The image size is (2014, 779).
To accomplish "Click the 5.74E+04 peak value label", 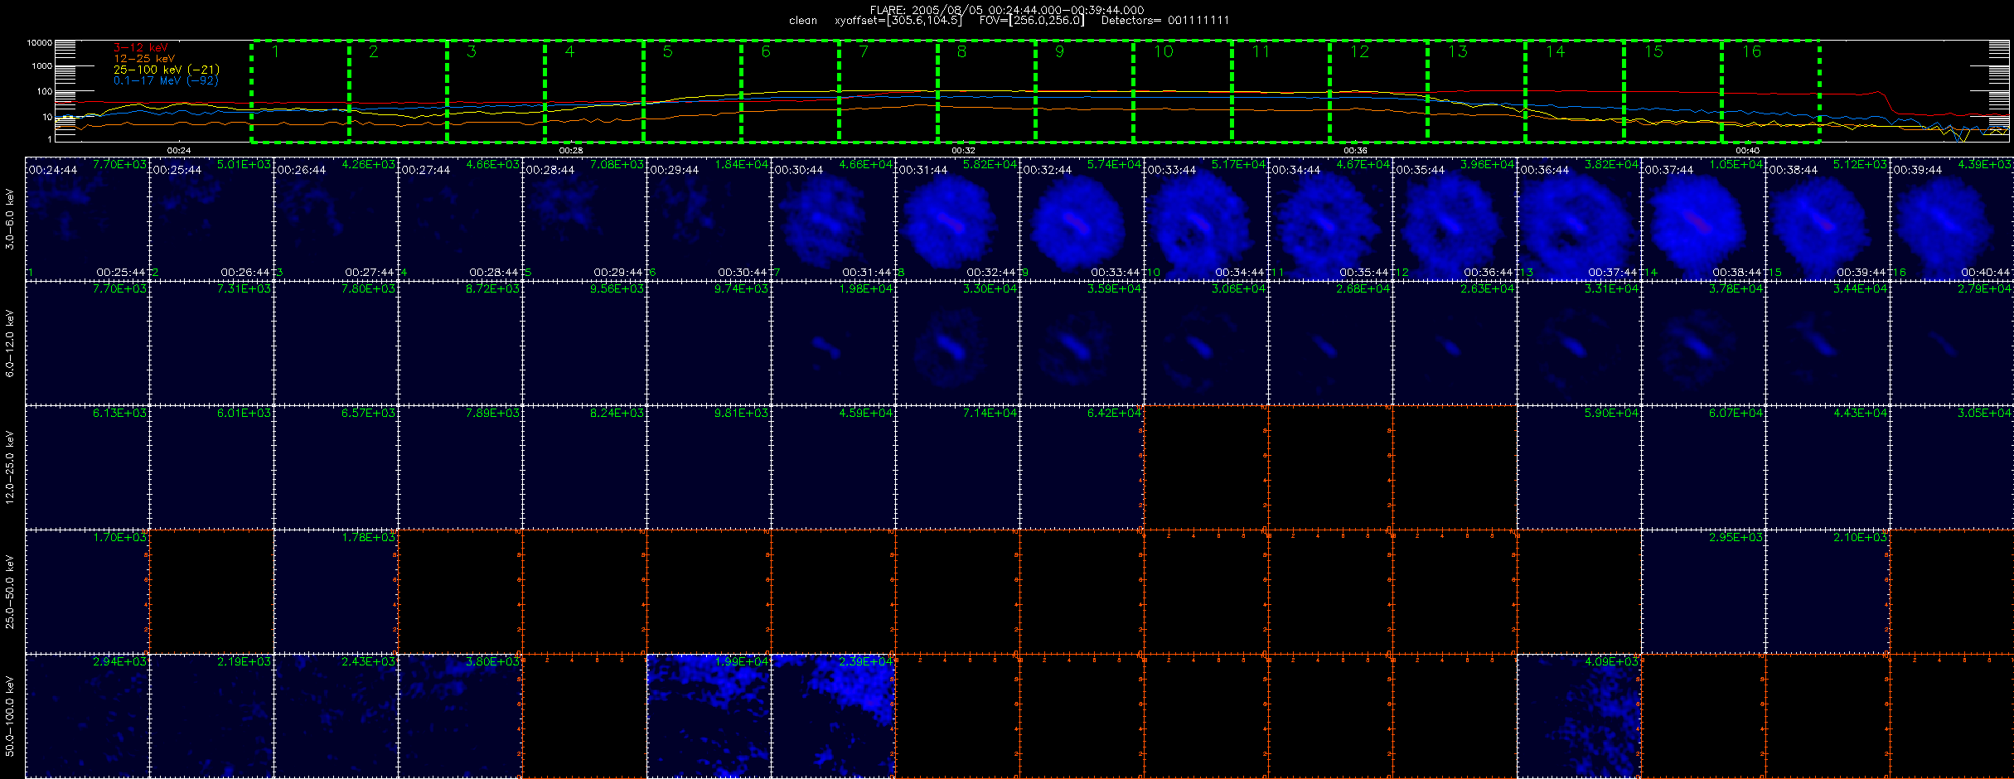I will pyautogui.click(x=1114, y=165).
